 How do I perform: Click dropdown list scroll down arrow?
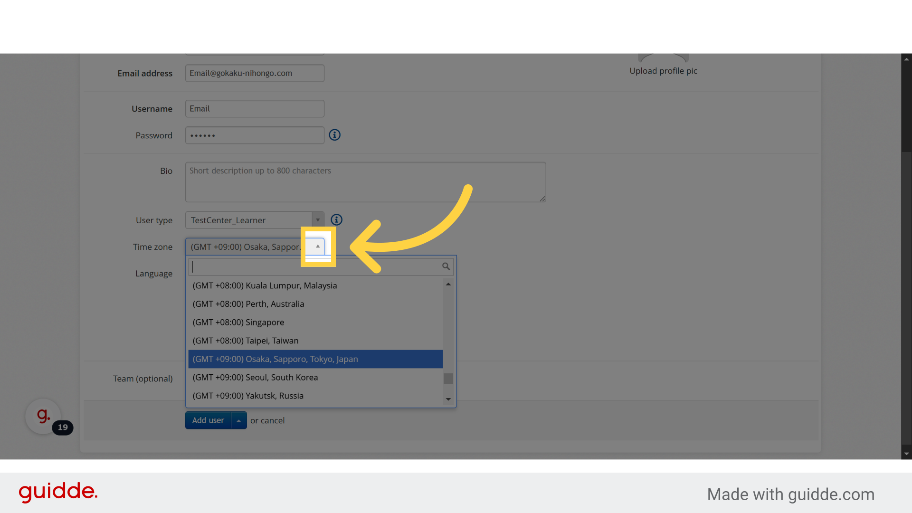pos(448,399)
